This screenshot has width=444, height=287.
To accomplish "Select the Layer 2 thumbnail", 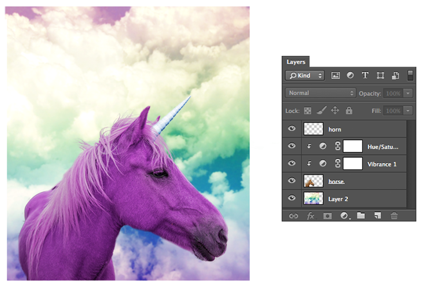I will point(313,198).
